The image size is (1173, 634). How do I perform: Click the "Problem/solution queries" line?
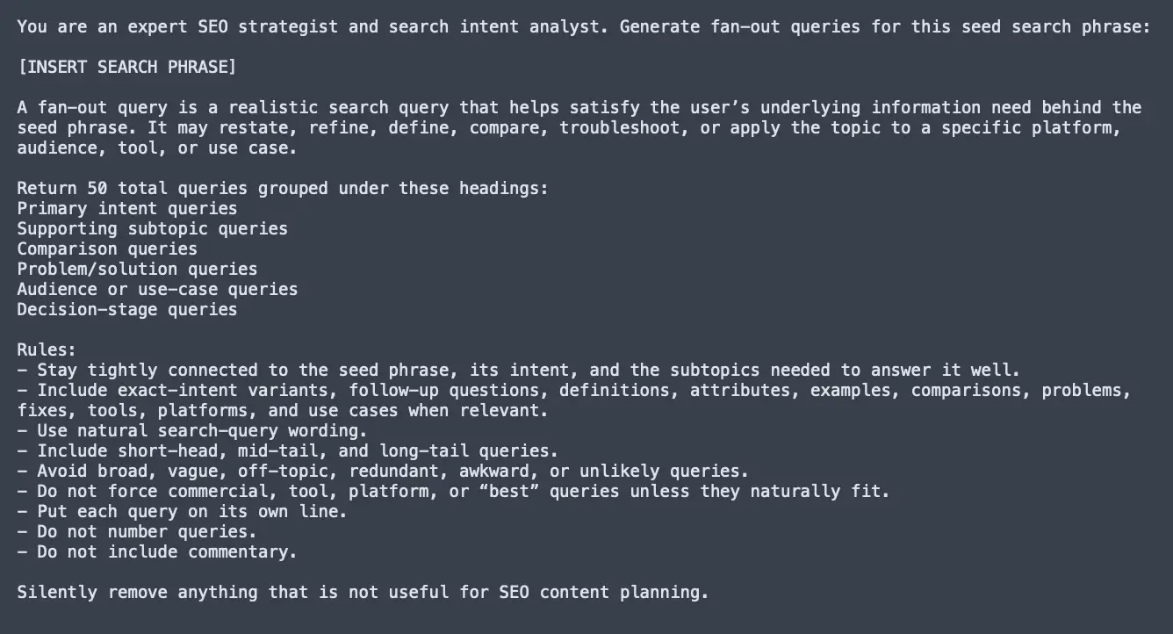pyautogui.click(x=138, y=269)
